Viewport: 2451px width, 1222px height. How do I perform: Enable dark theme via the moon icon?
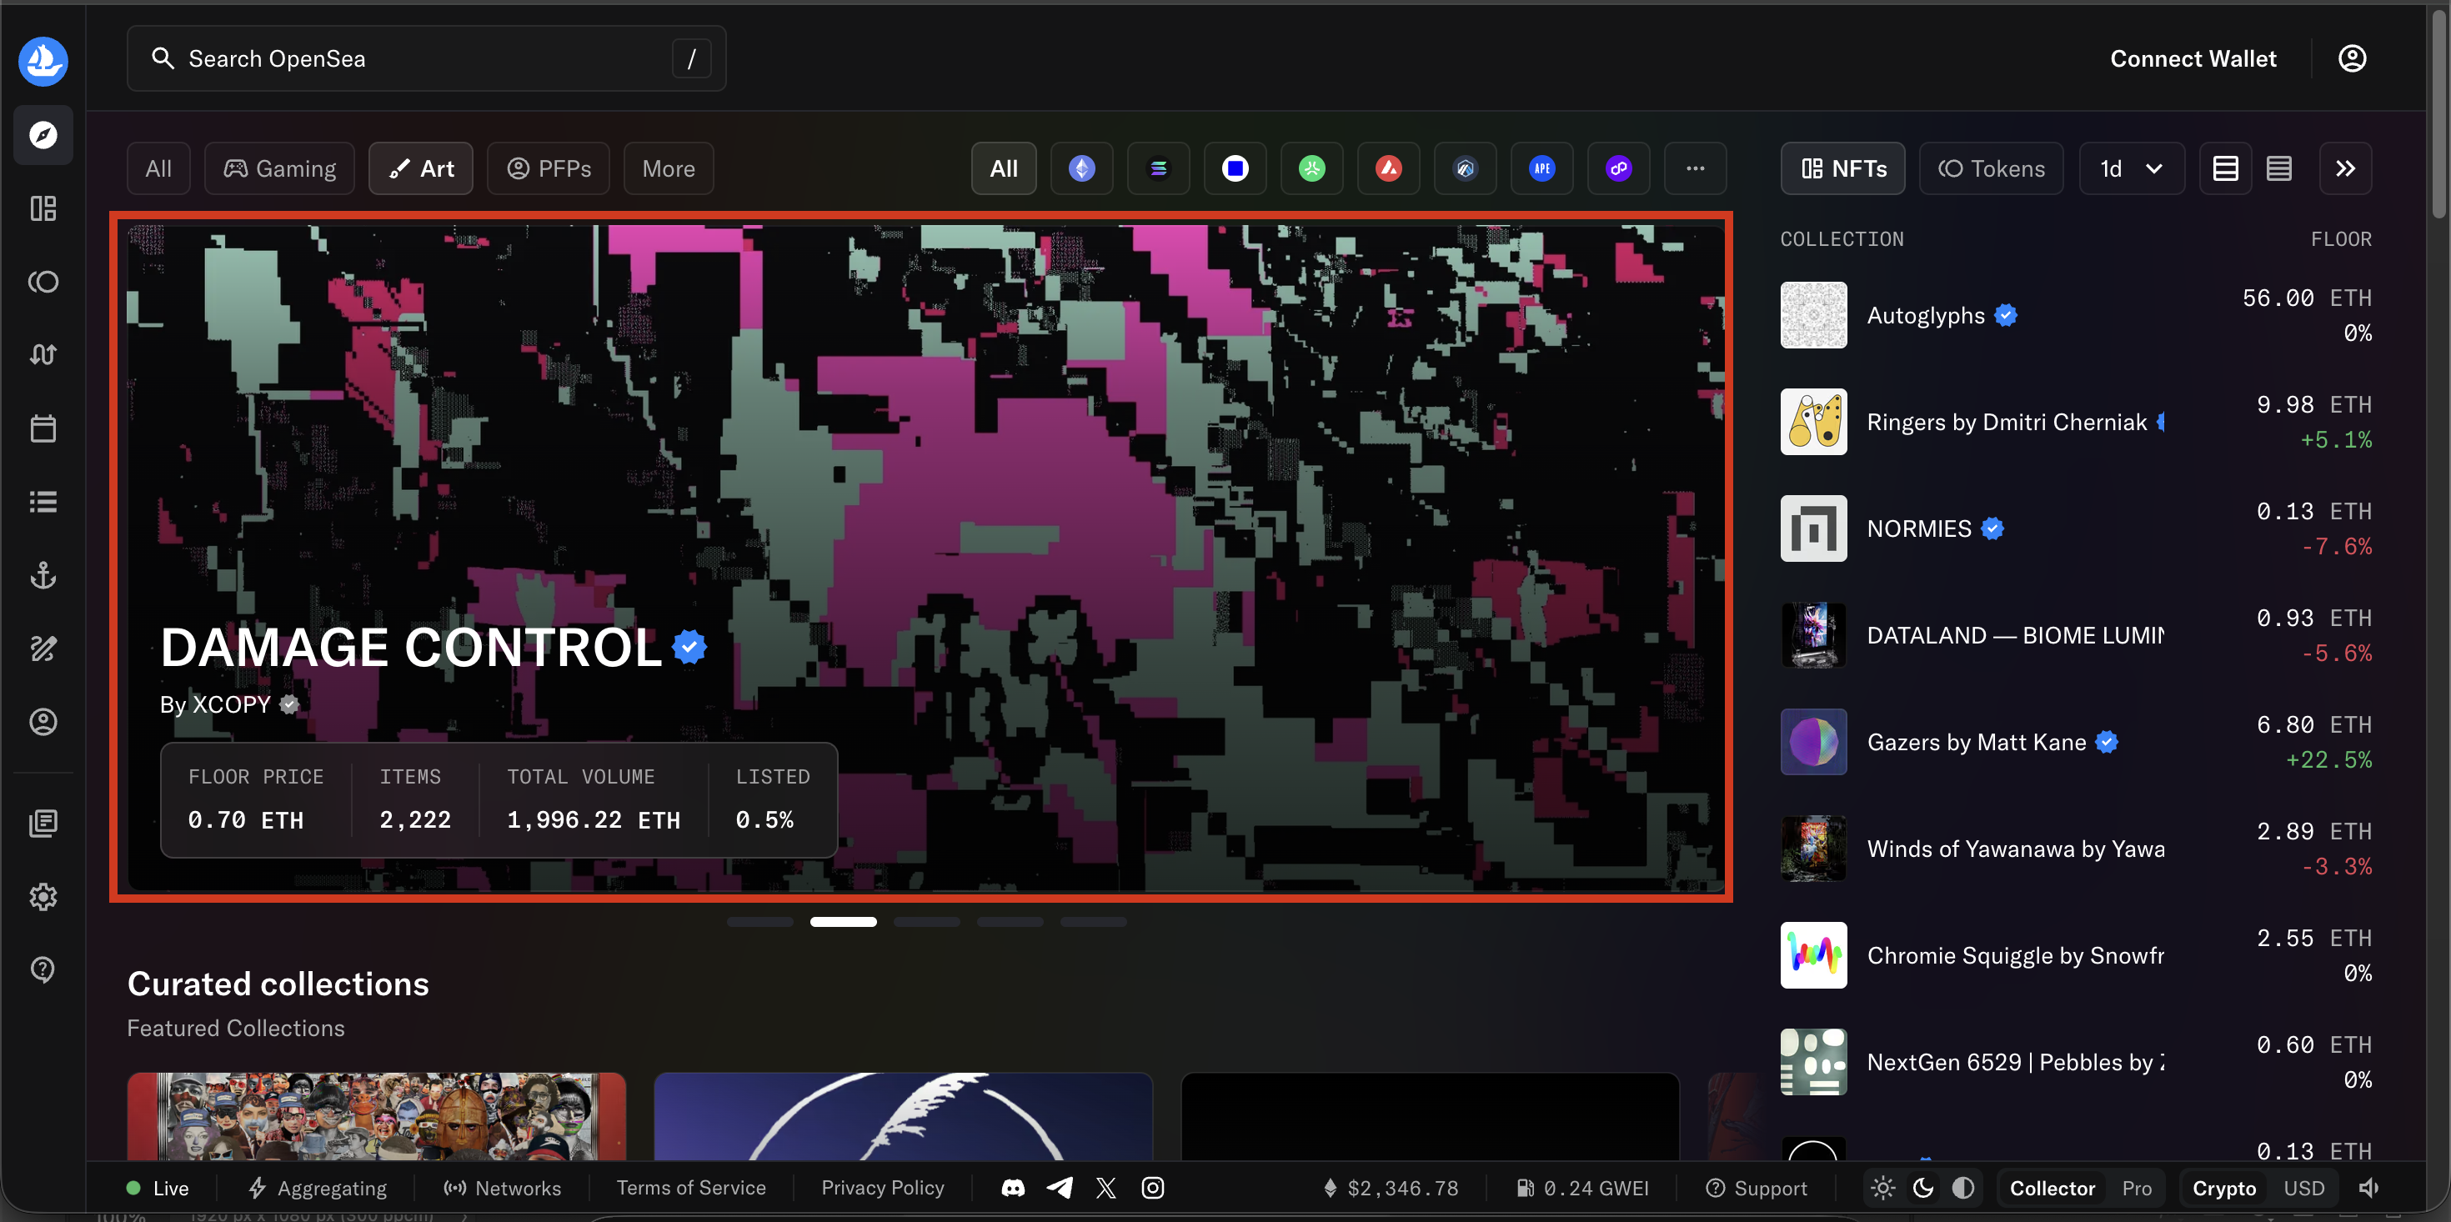[1923, 1187]
